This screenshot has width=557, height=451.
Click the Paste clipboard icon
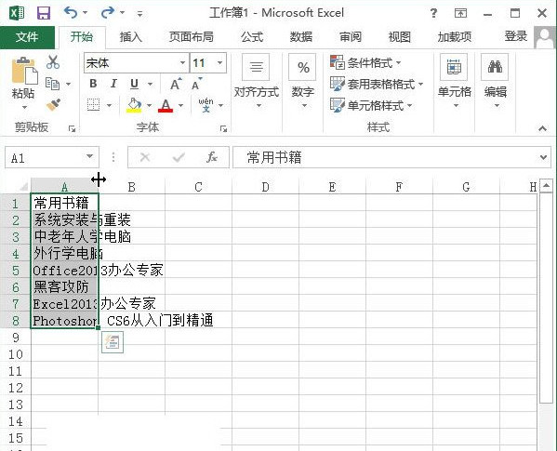[x=24, y=72]
